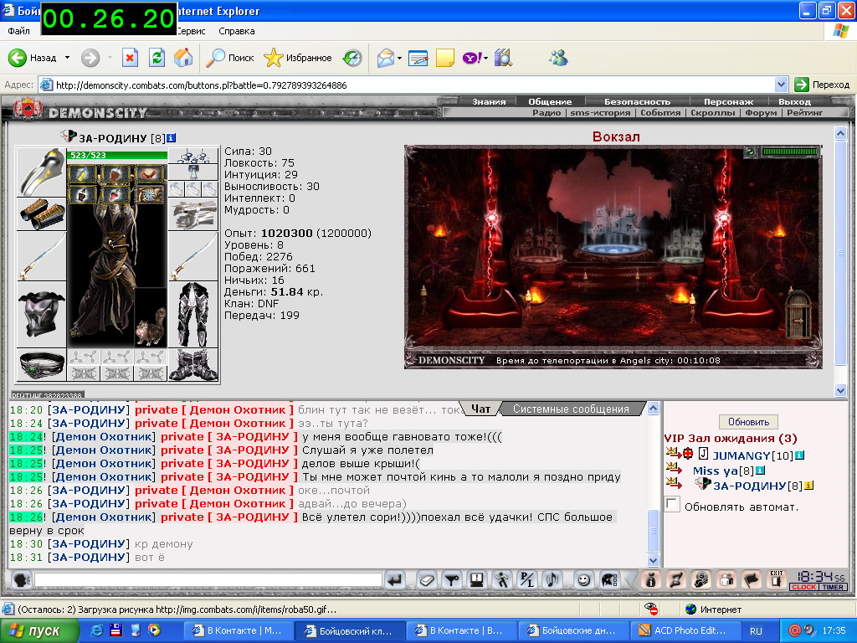Click the helmet equipment slot

click(42, 172)
